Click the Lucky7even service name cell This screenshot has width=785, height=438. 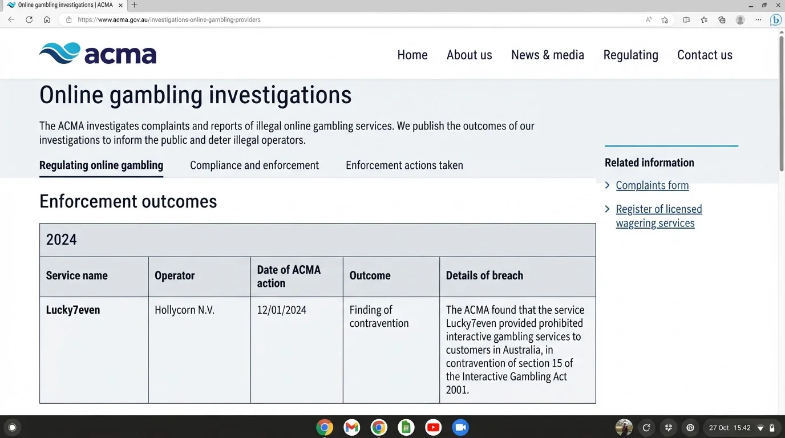94,350
